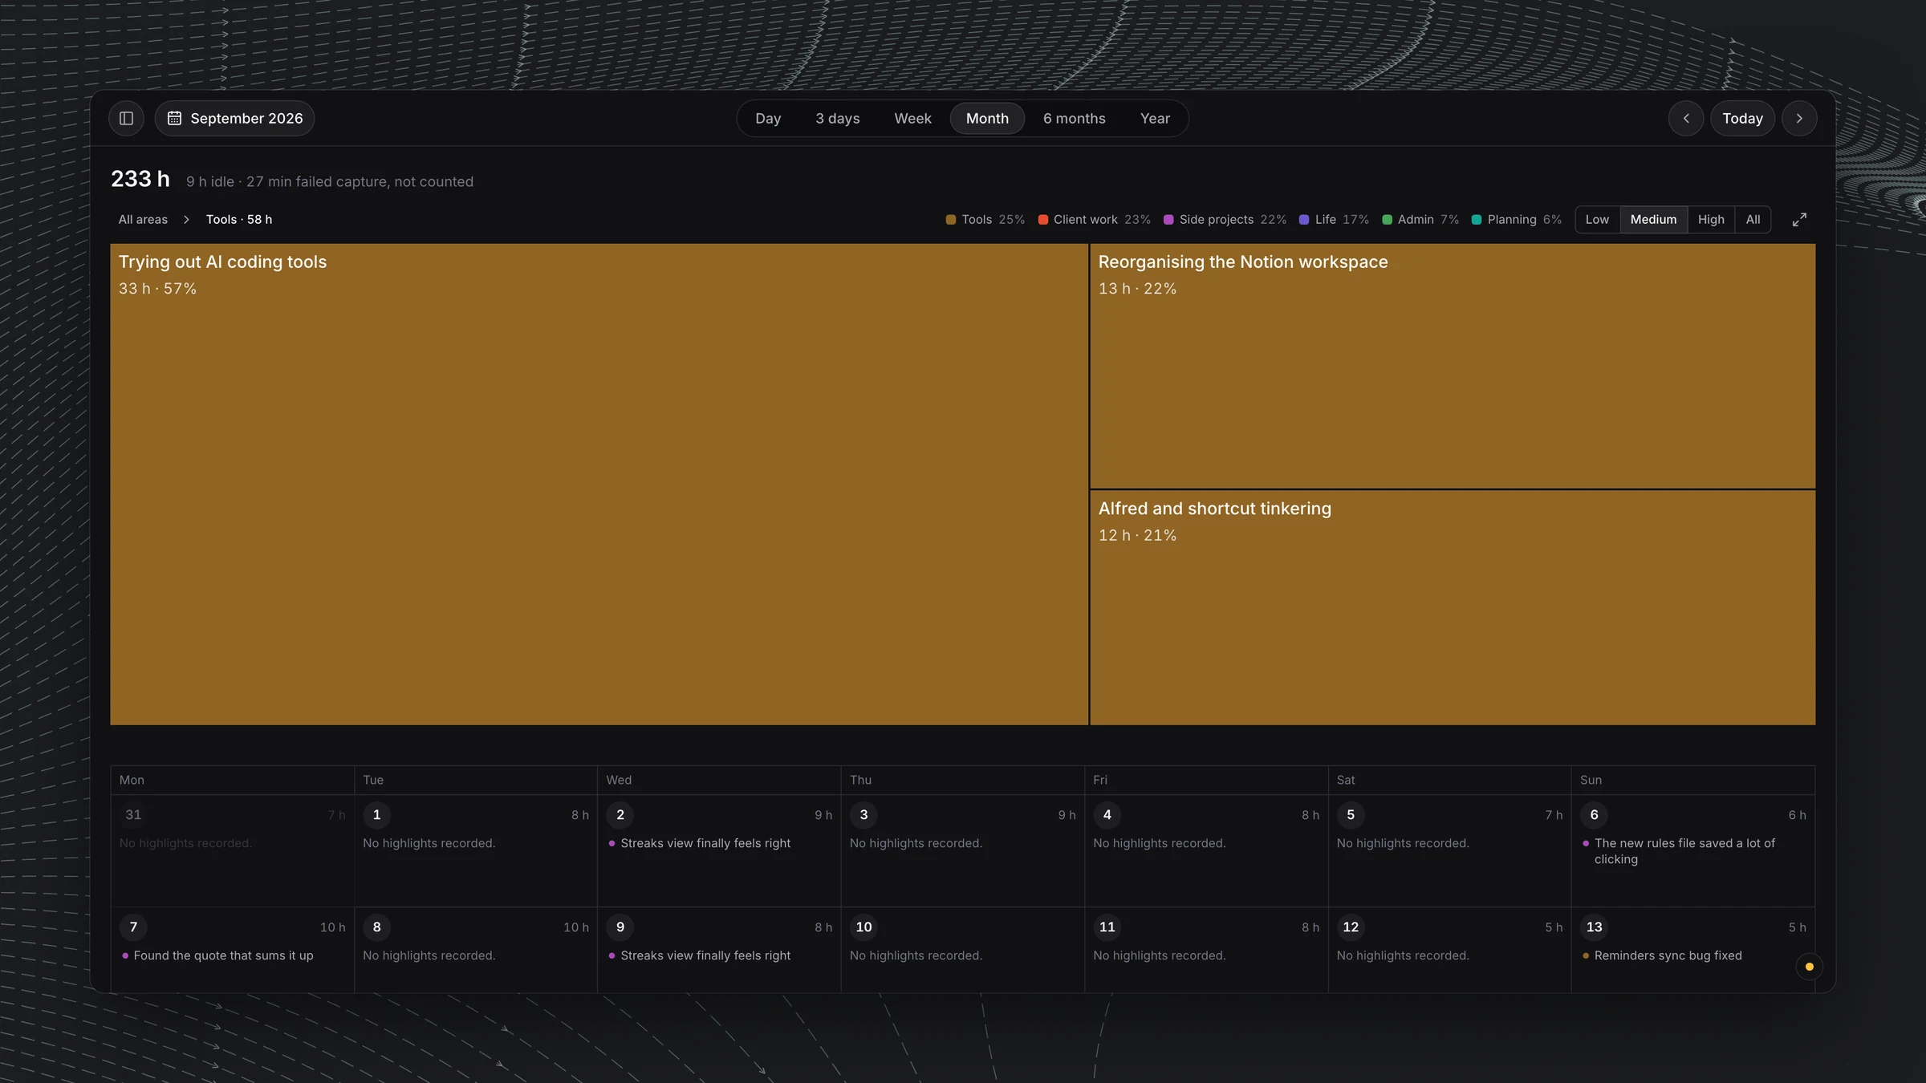The width and height of the screenshot is (1926, 1083).
Task: Go to the next month arrow
Action: [x=1799, y=118]
